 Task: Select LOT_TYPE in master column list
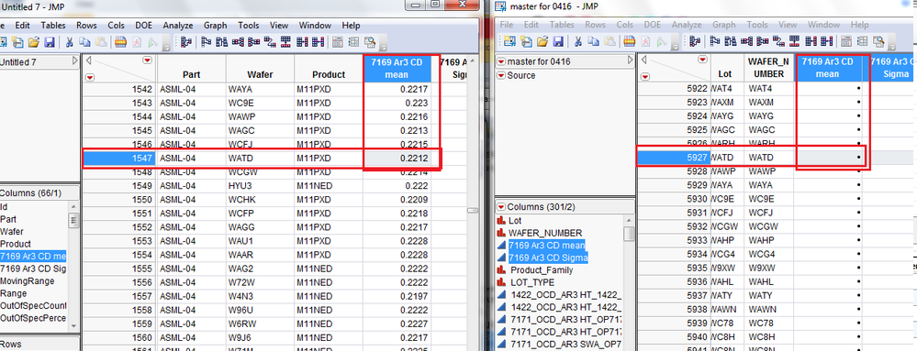click(x=532, y=282)
